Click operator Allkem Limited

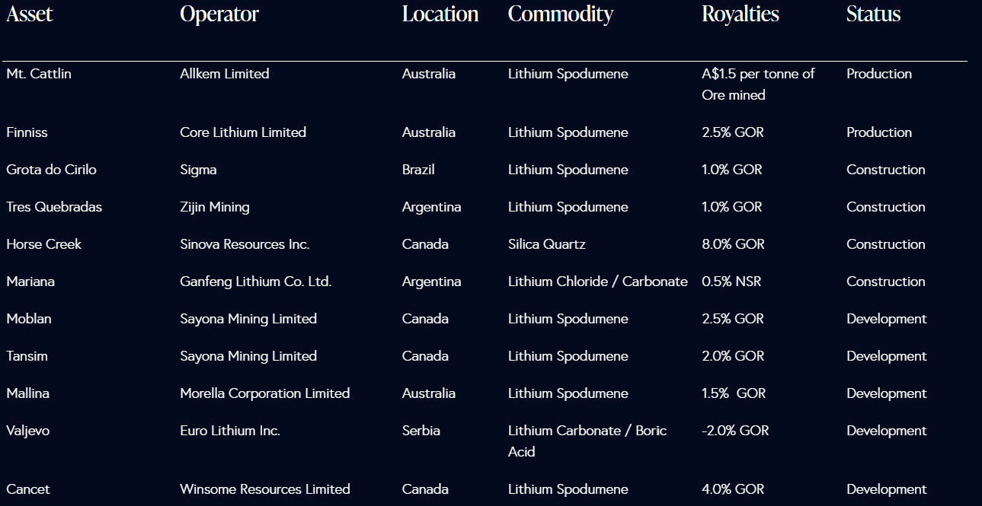pyautogui.click(x=225, y=74)
